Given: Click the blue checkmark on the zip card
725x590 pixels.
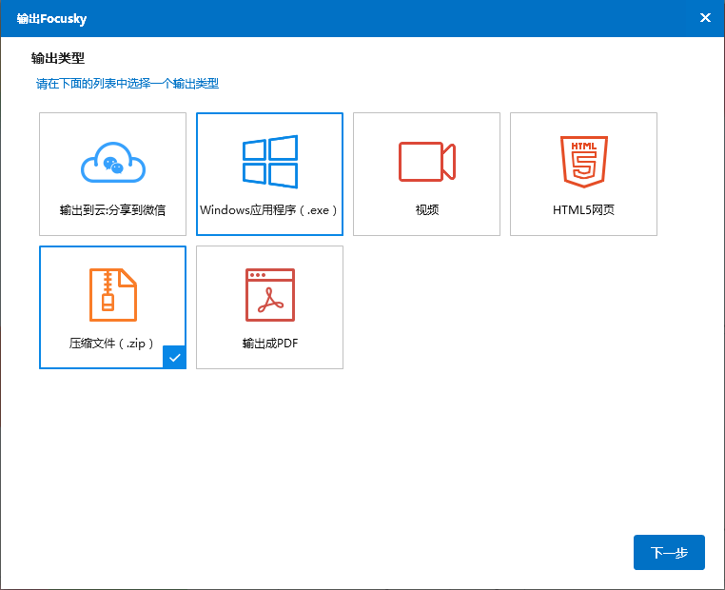Looking at the screenshot, I should click(x=174, y=357).
